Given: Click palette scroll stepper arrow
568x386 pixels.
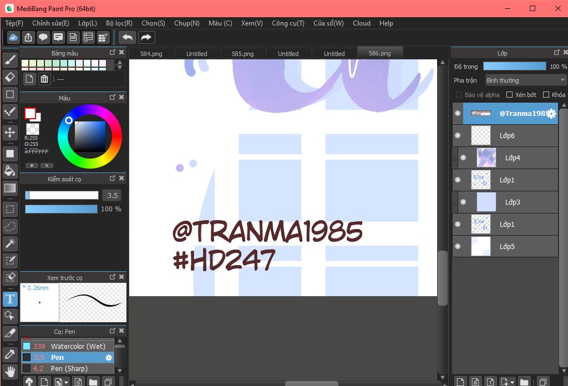Looking at the screenshot, I should coord(120,65).
